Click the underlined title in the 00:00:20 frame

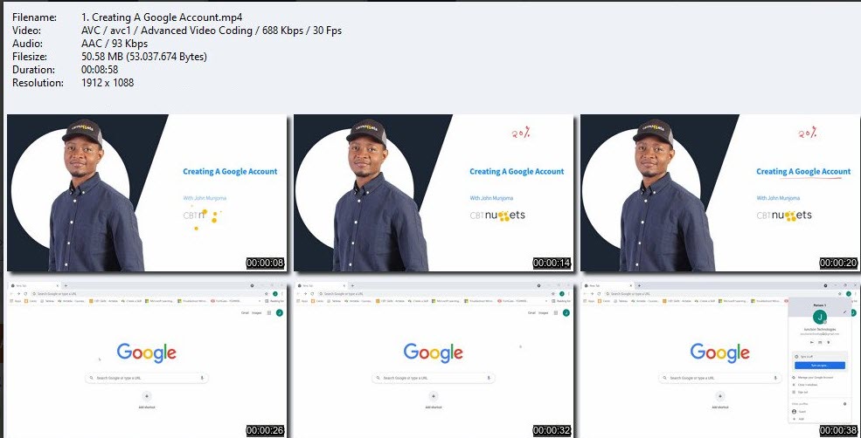[803, 172]
